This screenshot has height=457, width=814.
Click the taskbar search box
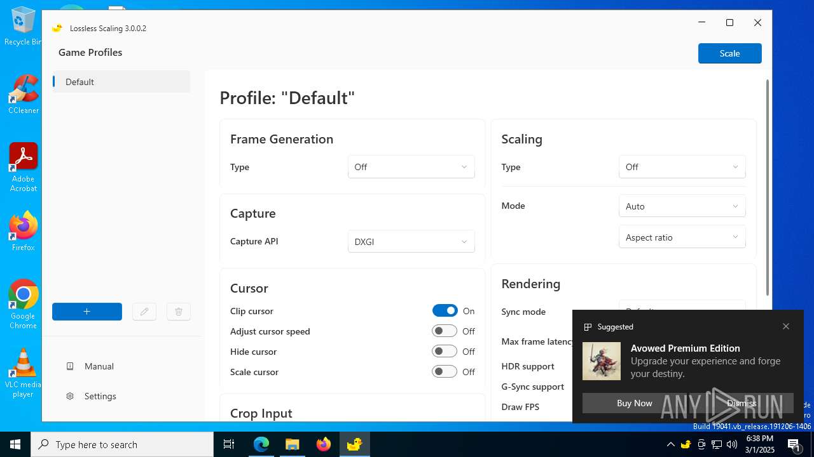click(x=122, y=444)
